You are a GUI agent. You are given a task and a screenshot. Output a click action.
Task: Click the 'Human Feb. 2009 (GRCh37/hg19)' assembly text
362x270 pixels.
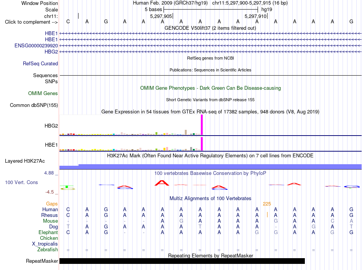[170, 3]
